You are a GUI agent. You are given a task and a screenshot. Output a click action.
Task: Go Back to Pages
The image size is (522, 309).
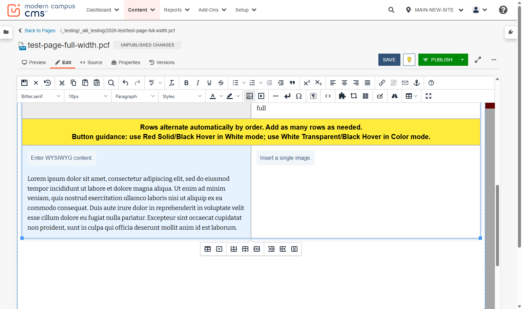(37, 31)
